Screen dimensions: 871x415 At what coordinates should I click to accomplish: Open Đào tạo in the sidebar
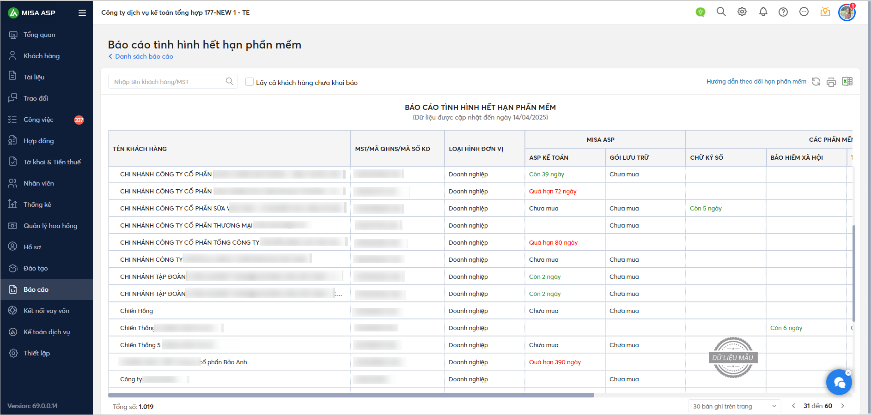(46, 268)
